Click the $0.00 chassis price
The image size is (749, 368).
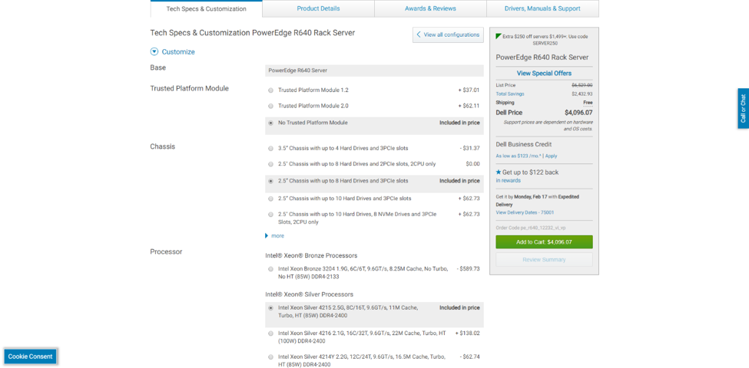coord(472,164)
